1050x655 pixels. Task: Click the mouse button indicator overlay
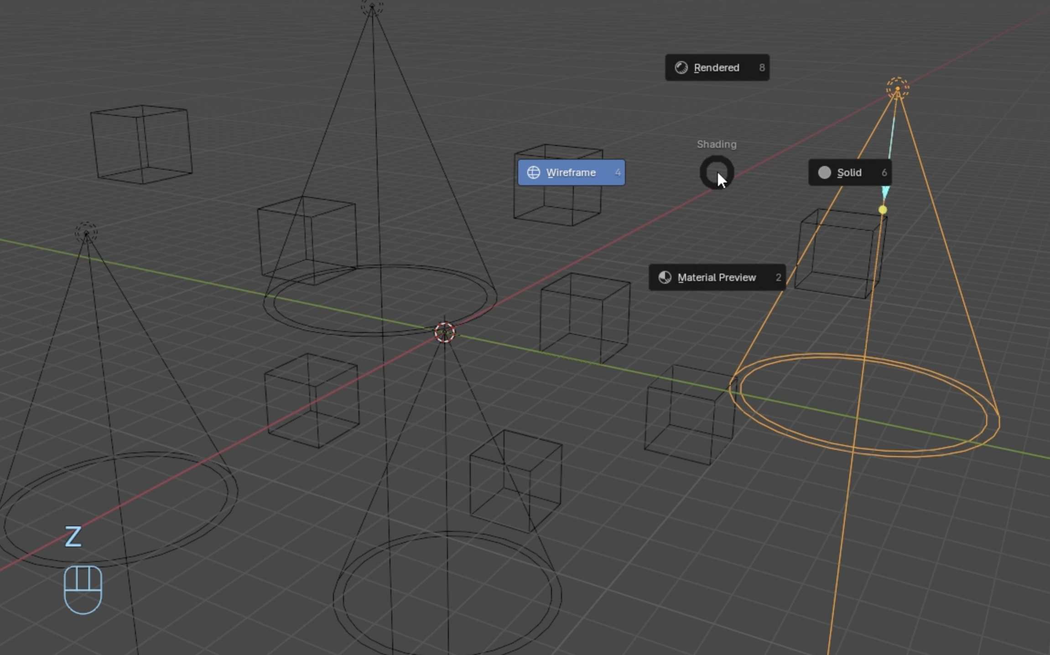click(83, 589)
